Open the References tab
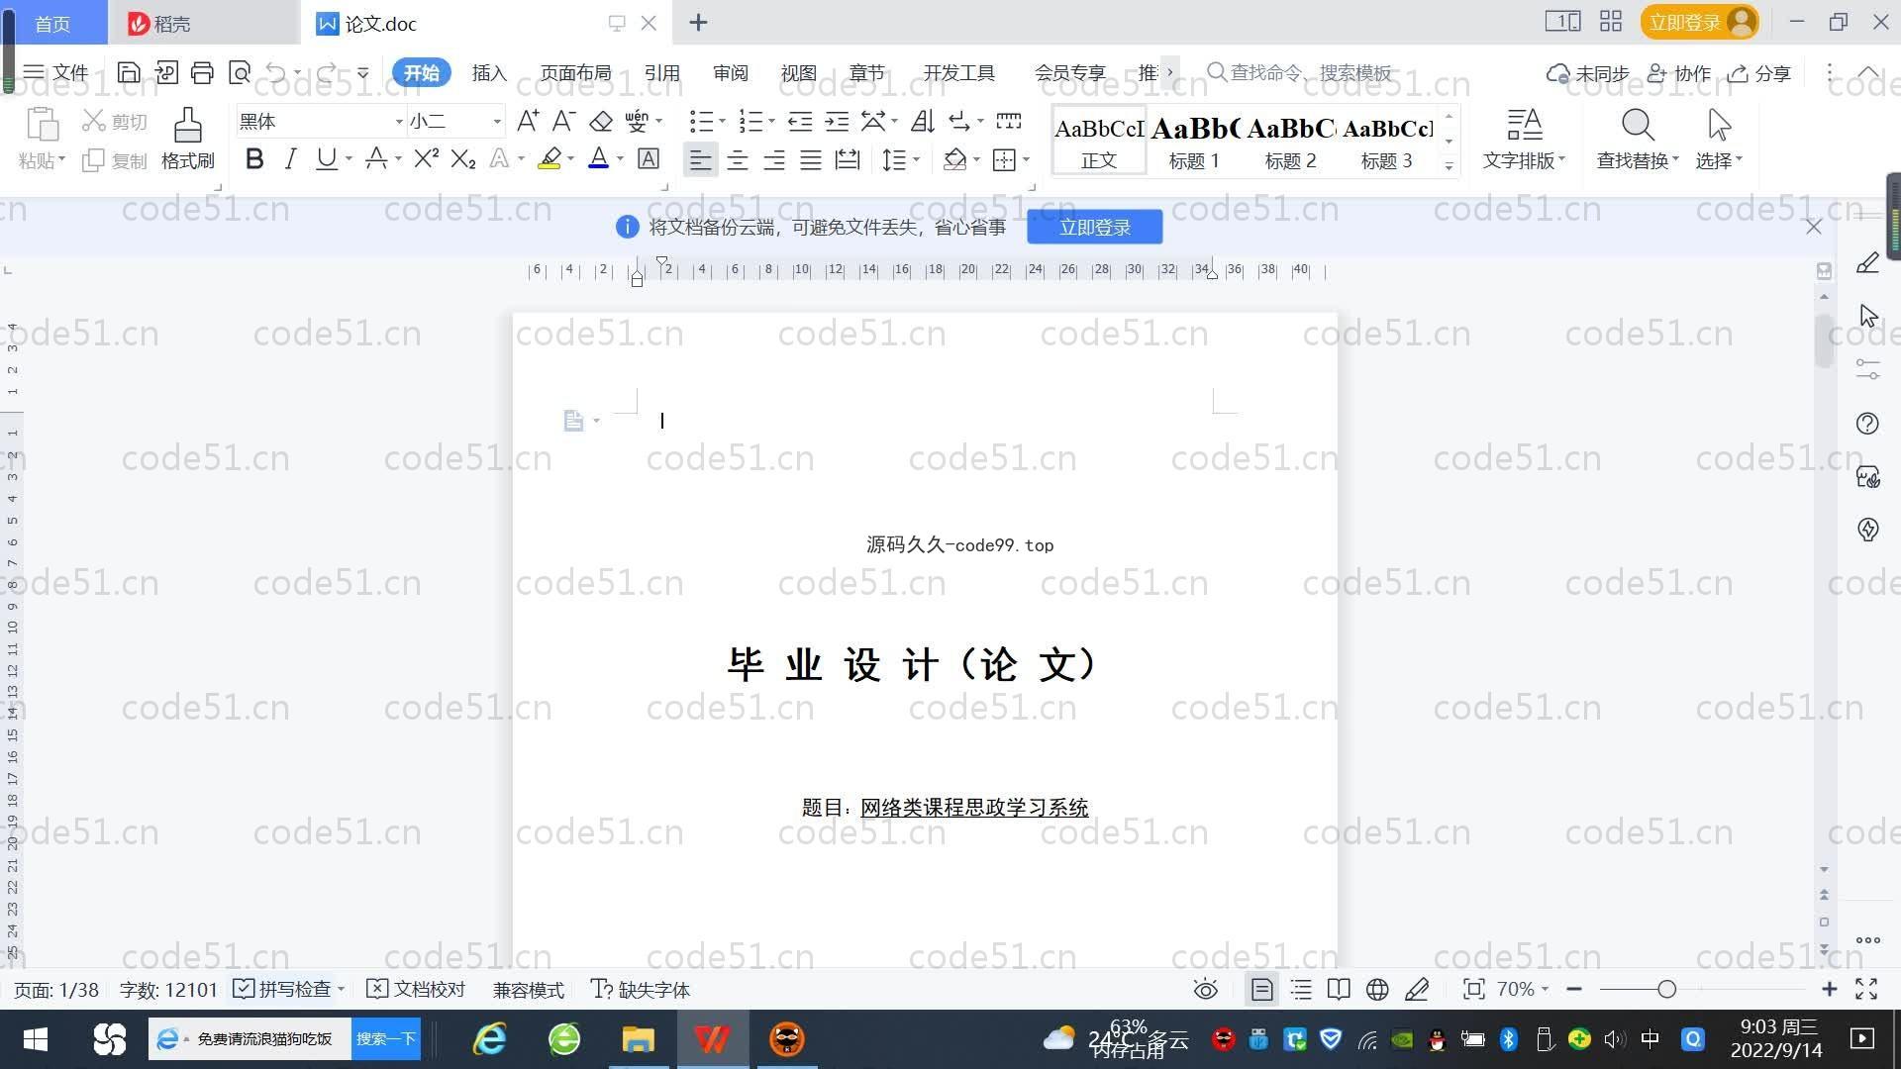 pyautogui.click(x=661, y=72)
